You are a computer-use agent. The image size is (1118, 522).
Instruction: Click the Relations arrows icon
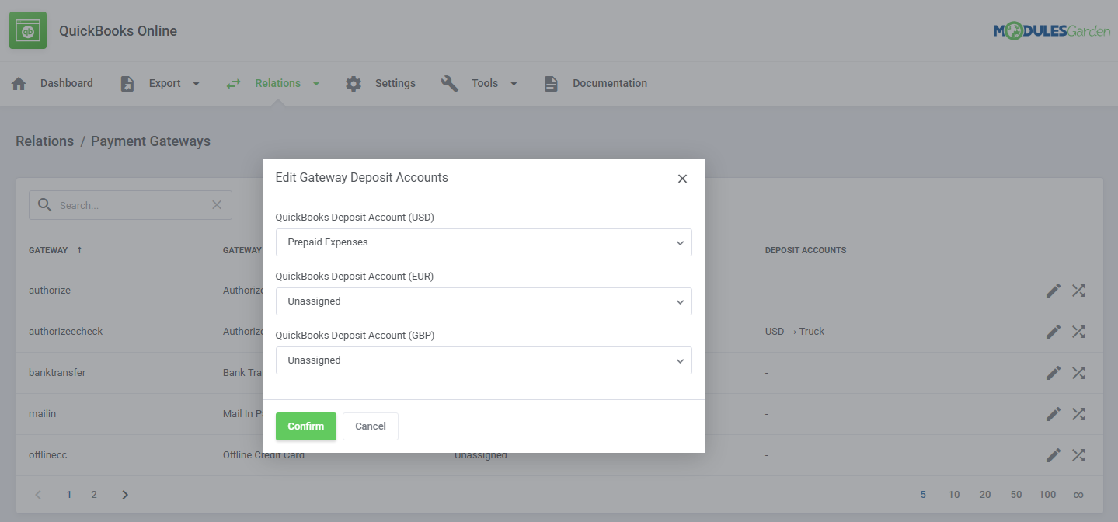point(233,84)
